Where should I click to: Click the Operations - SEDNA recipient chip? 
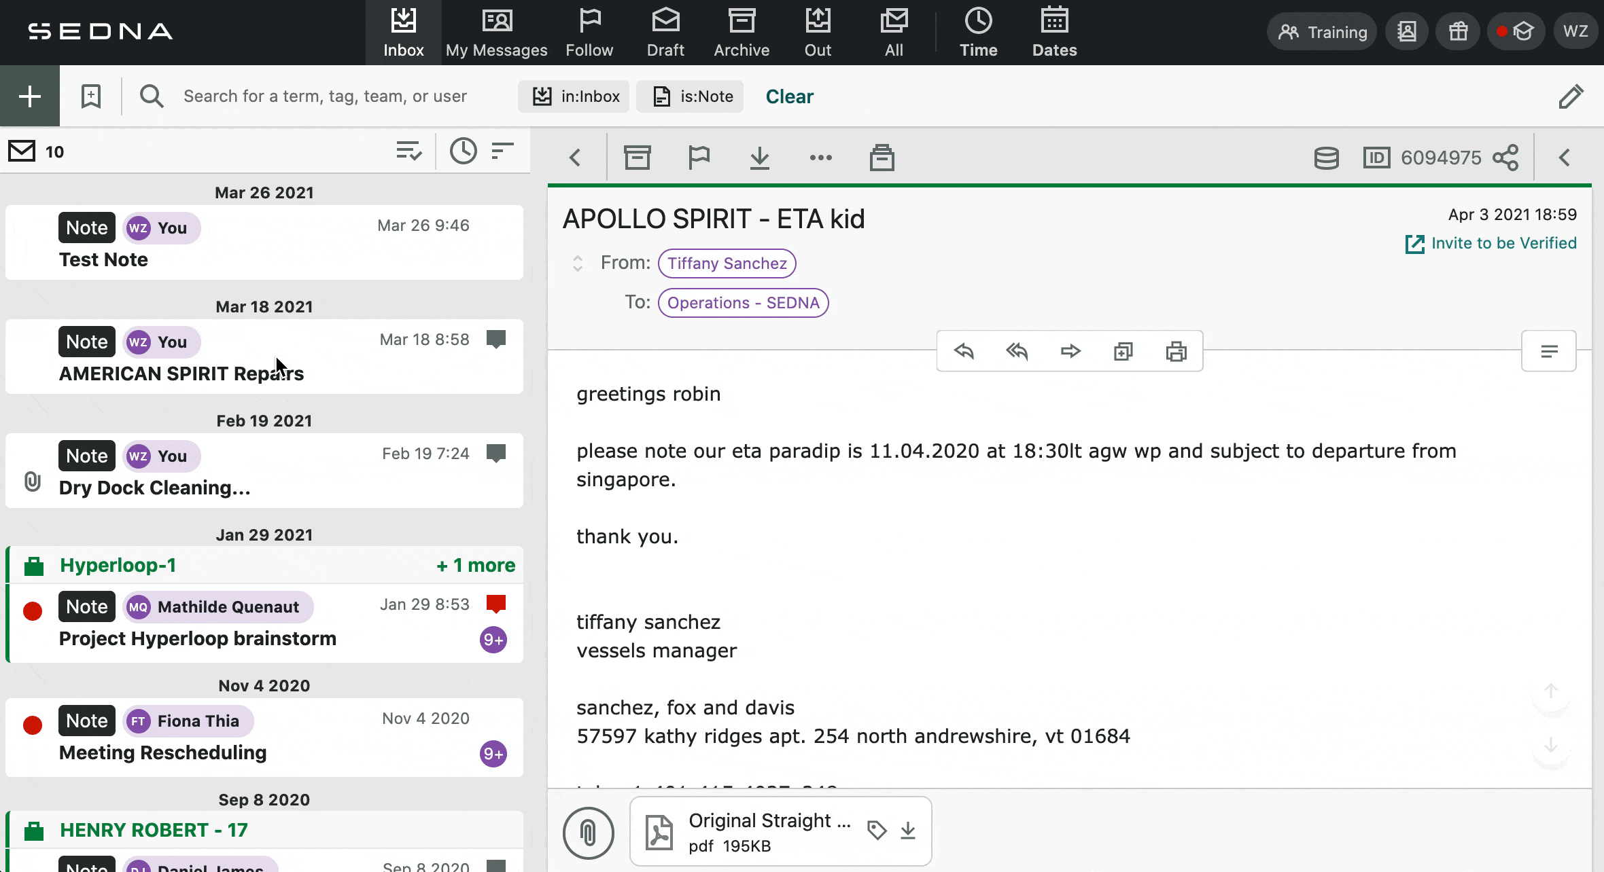[743, 303]
